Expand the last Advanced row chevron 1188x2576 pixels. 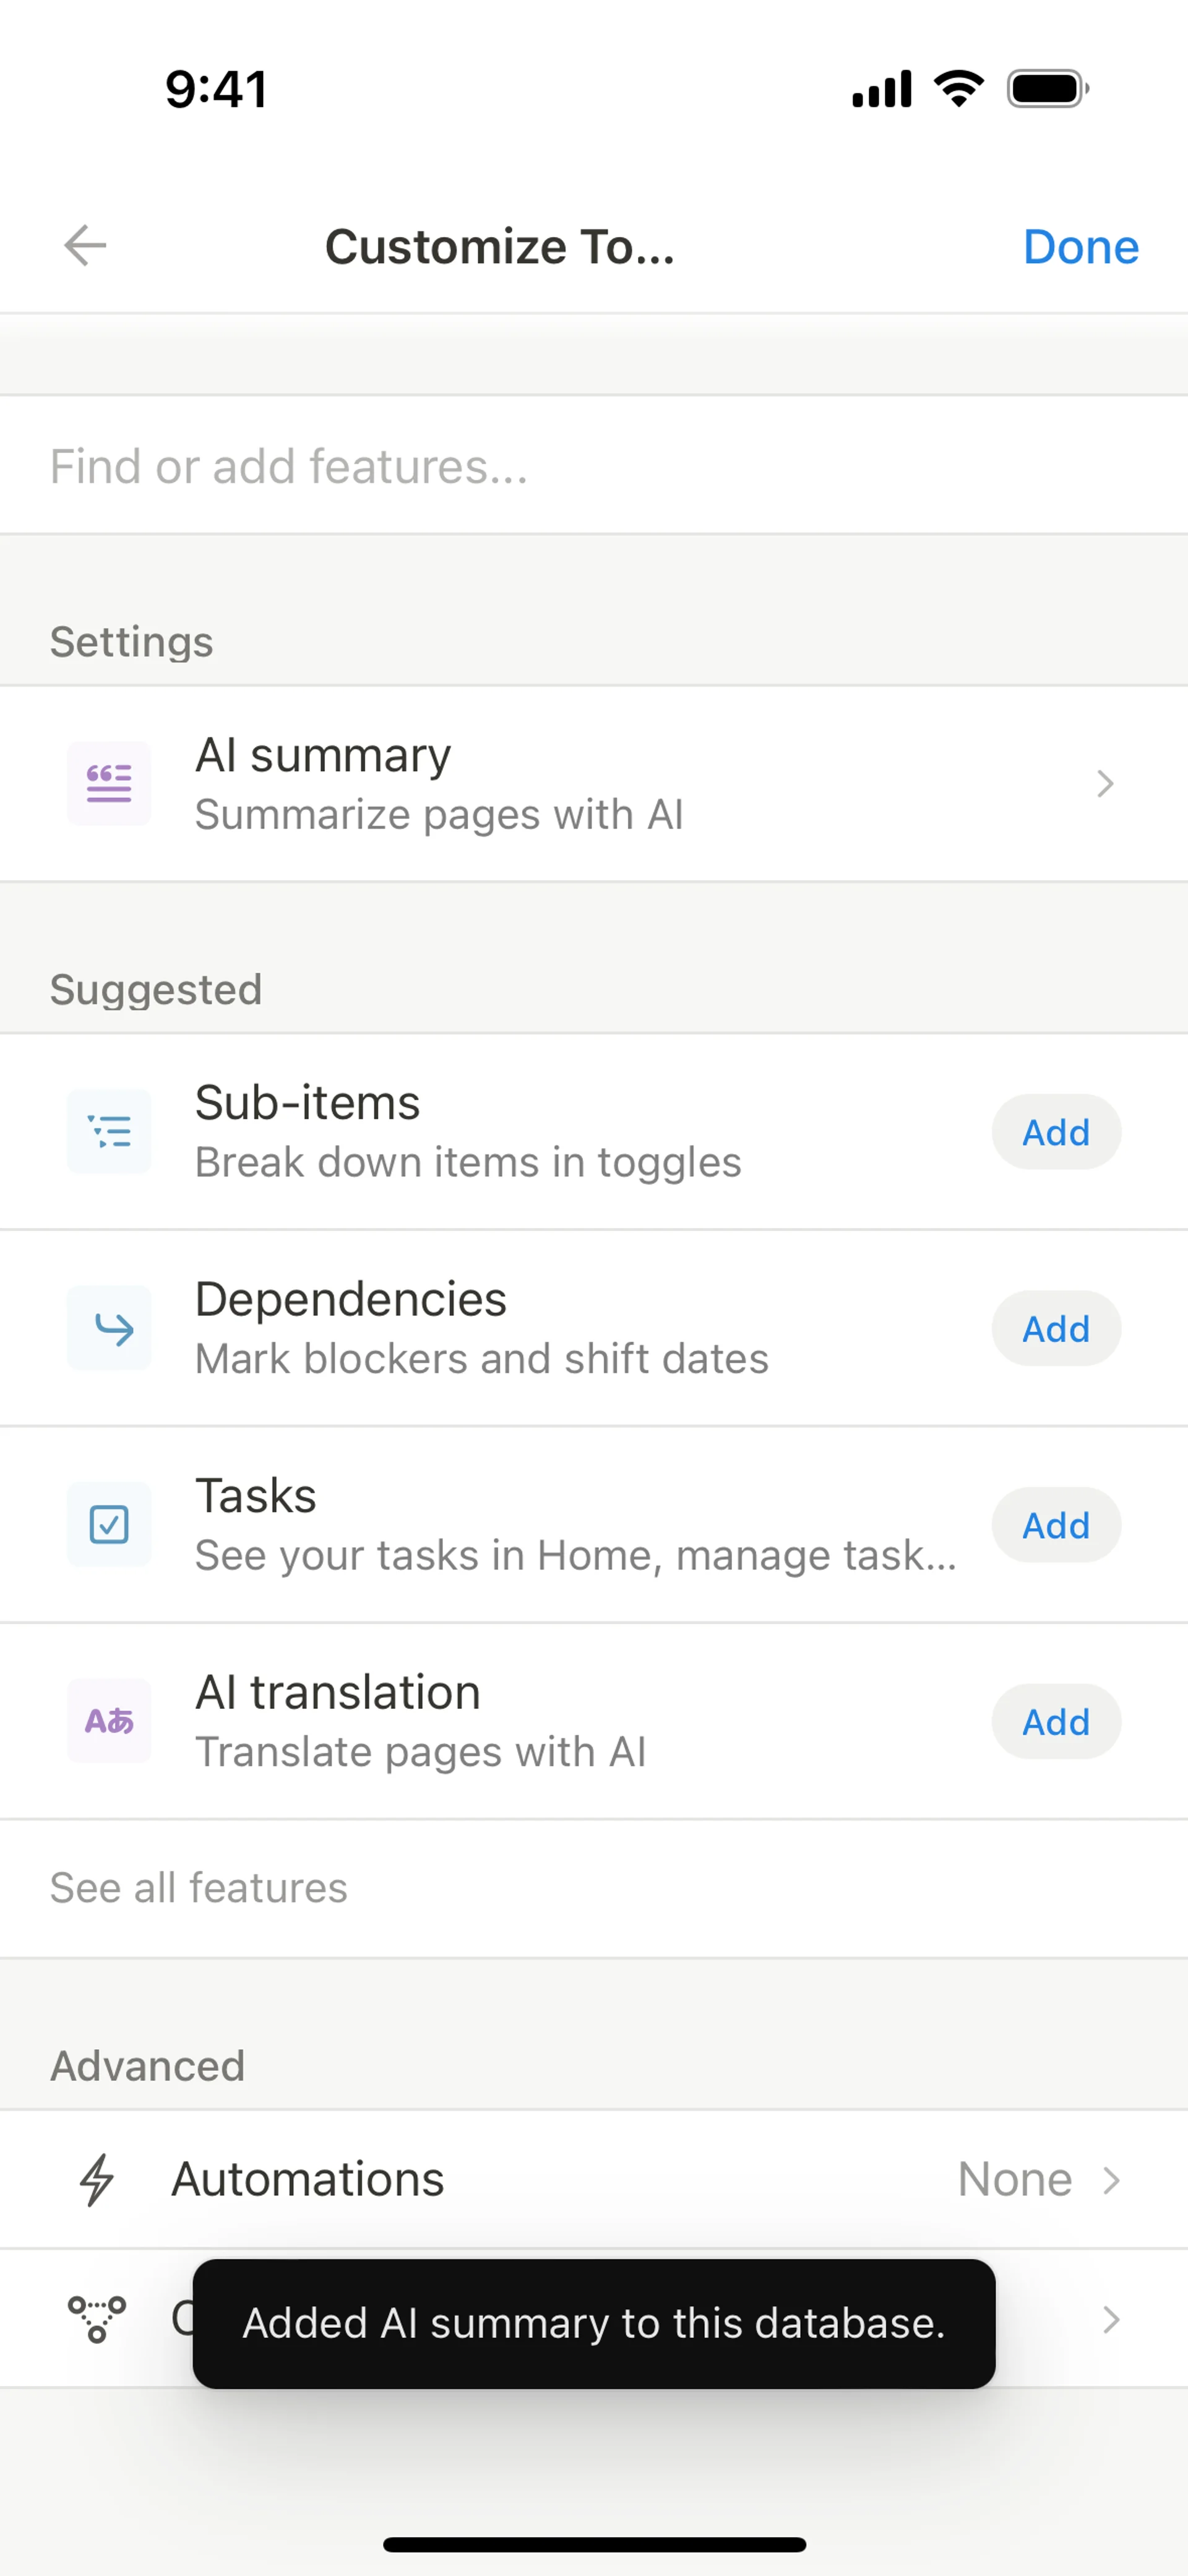pos(1110,2319)
